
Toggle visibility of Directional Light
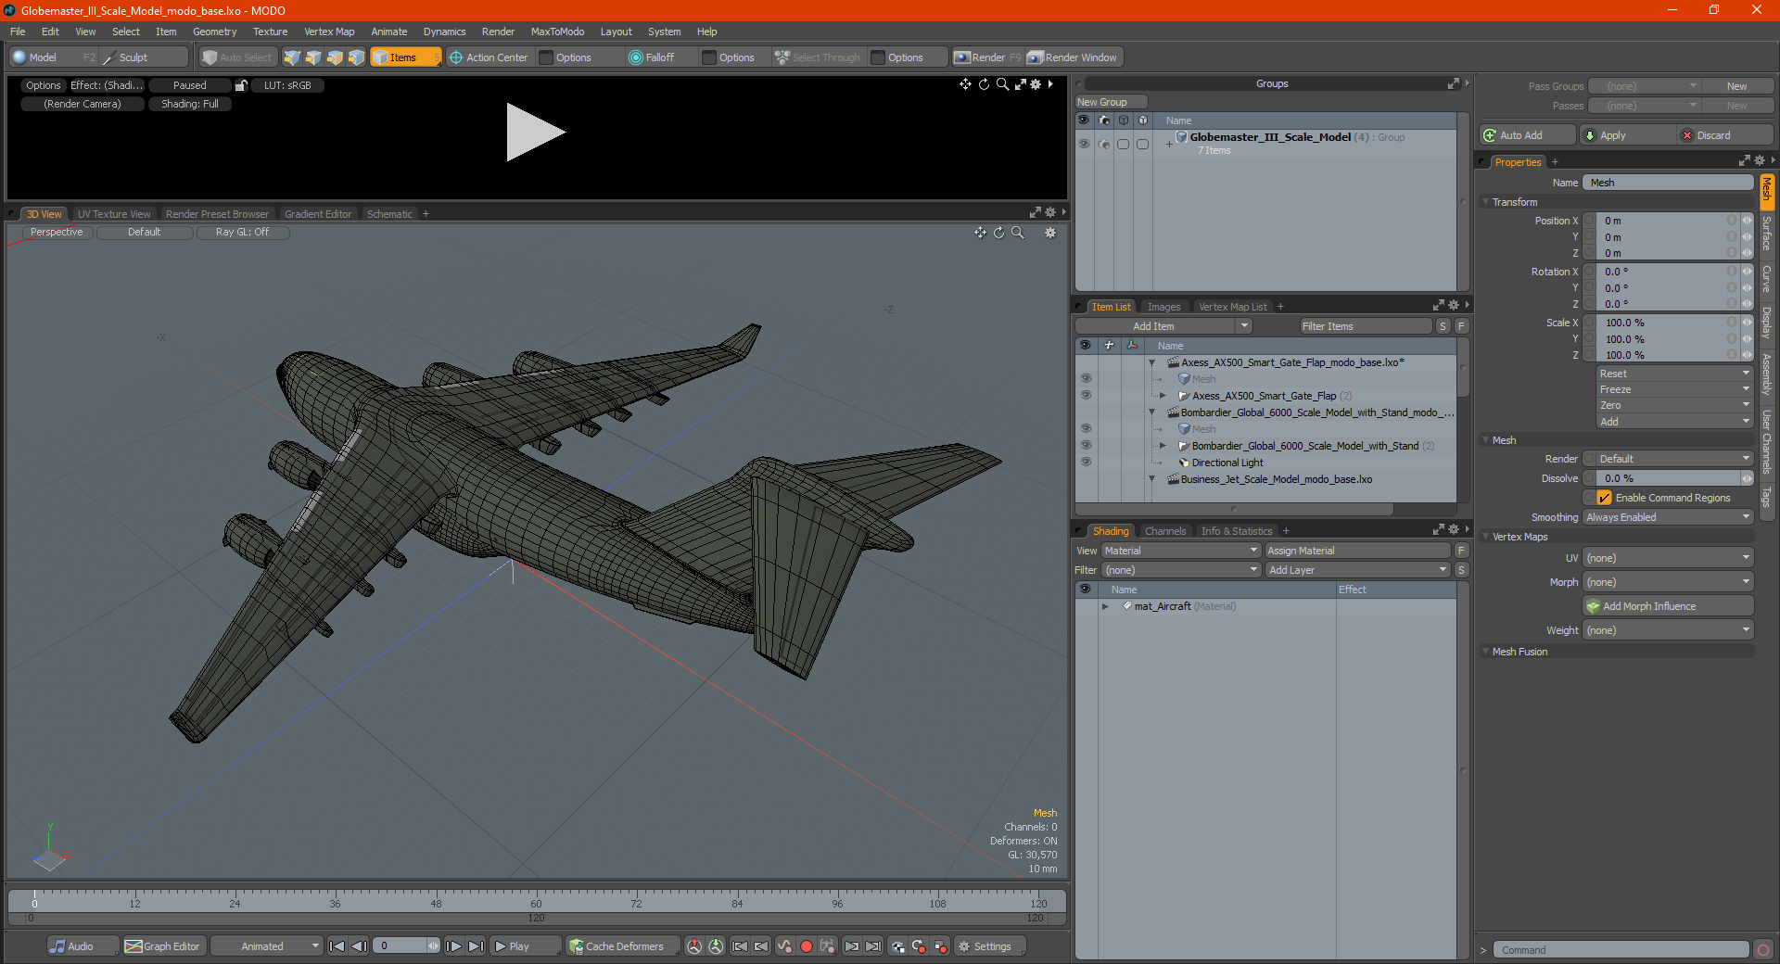point(1085,463)
